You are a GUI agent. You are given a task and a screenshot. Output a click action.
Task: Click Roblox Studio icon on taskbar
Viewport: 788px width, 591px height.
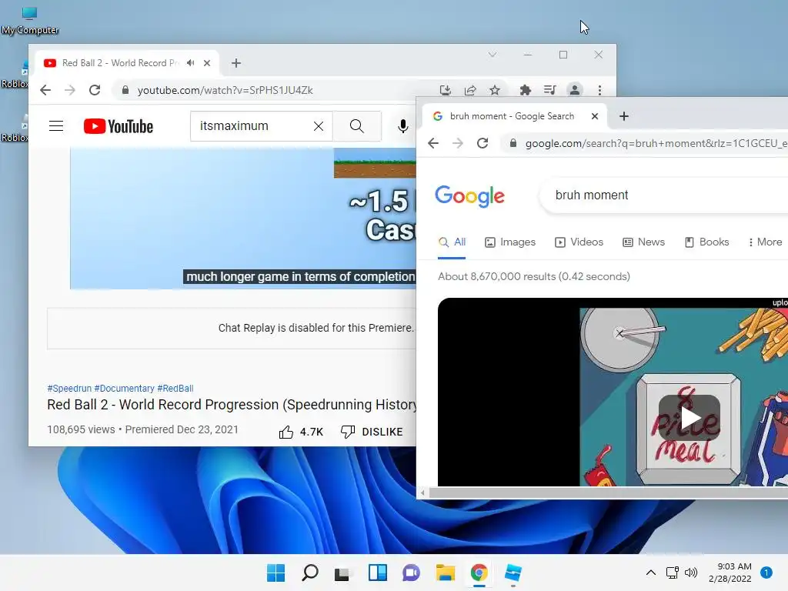[x=513, y=573]
